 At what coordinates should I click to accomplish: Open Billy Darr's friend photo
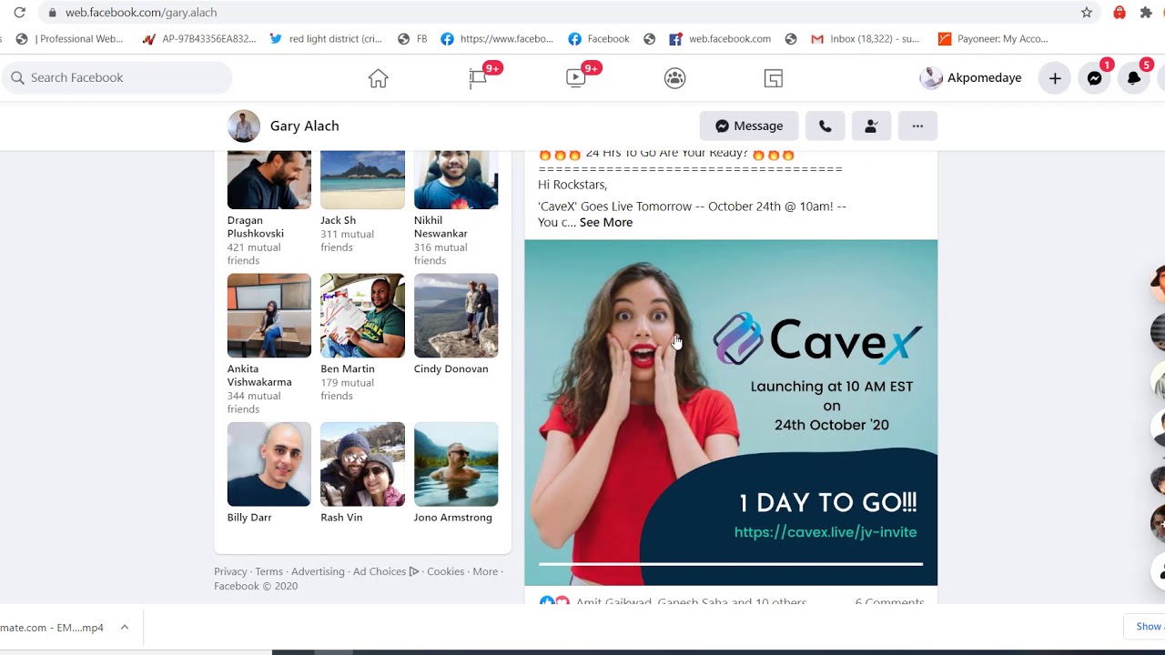pos(269,464)
